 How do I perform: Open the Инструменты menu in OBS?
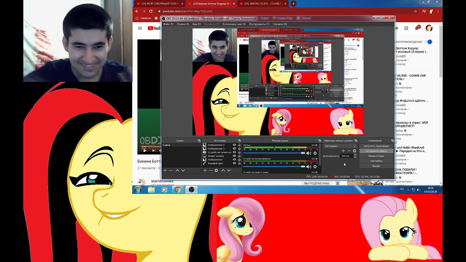coord(259,24)
